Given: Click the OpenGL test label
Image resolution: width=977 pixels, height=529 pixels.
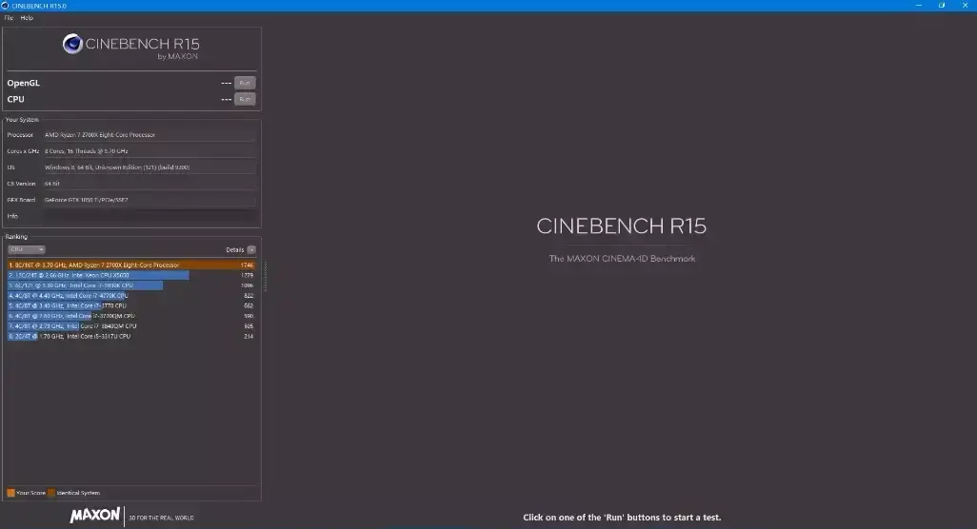Looking at the screenshot, I should [23, 83].
